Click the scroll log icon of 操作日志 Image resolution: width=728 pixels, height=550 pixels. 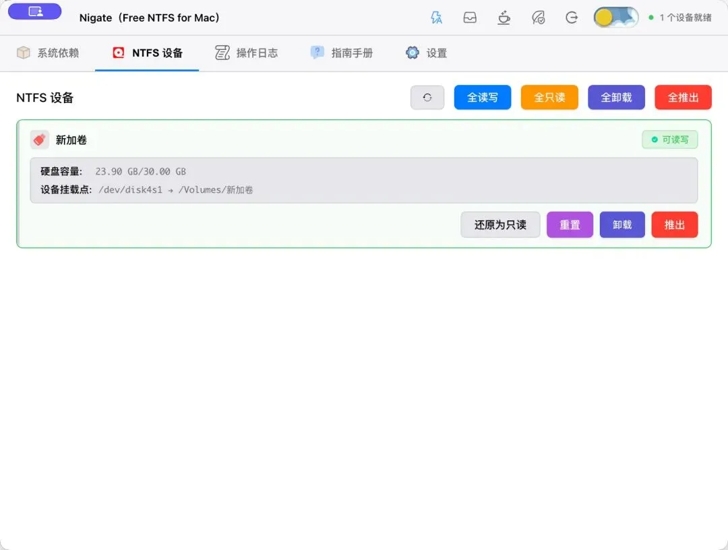point(222,53)
